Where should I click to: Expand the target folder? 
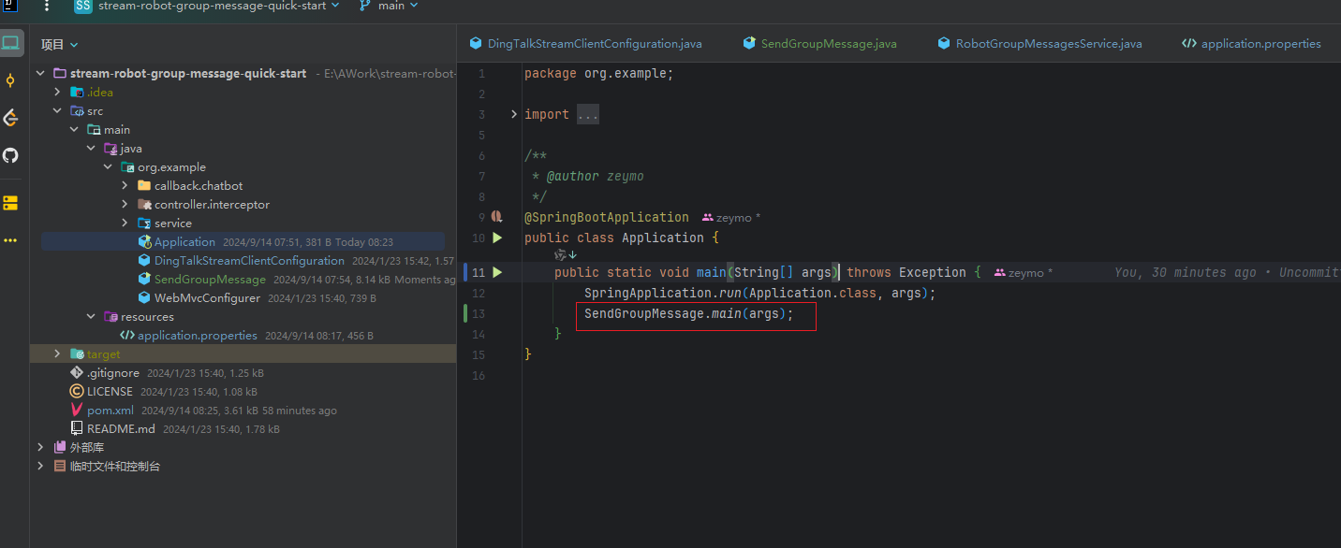pyautogui.click(x=57, y=354)
